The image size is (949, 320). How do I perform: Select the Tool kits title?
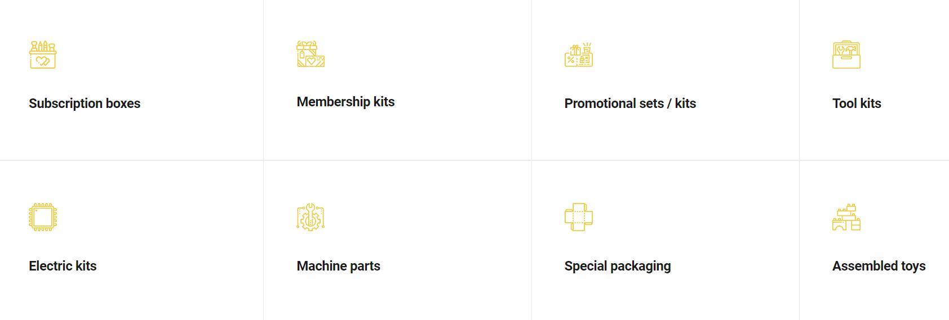point(857,103)
